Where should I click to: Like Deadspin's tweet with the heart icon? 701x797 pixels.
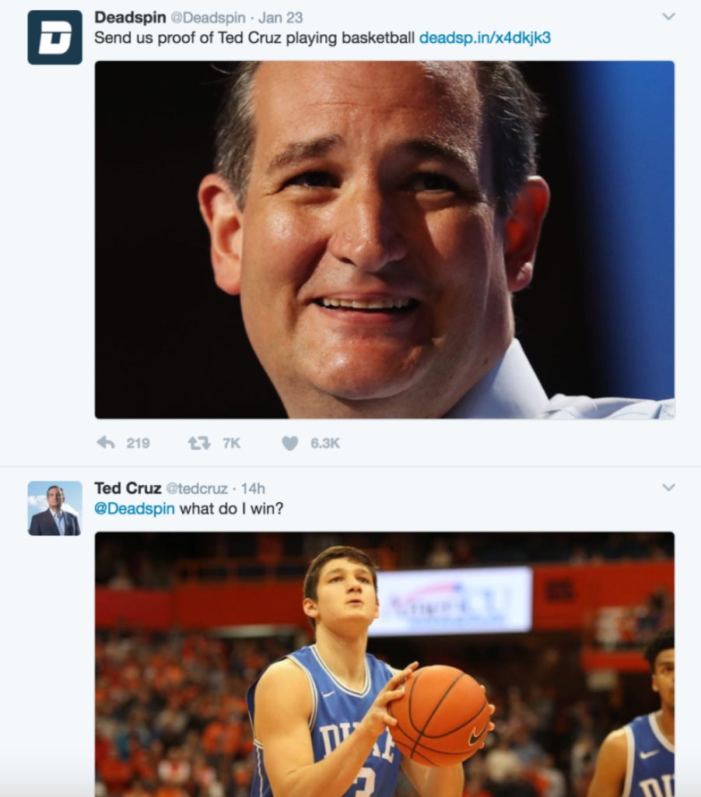coord(289,443)
